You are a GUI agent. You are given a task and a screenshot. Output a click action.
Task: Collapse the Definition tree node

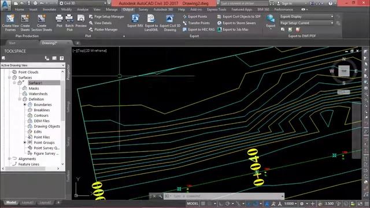coord(20,99)
